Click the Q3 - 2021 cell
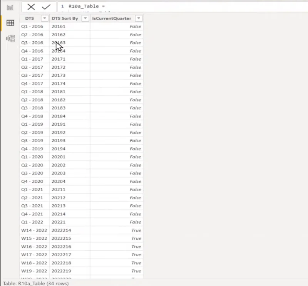The image size is (308, 286). [35, 206]
